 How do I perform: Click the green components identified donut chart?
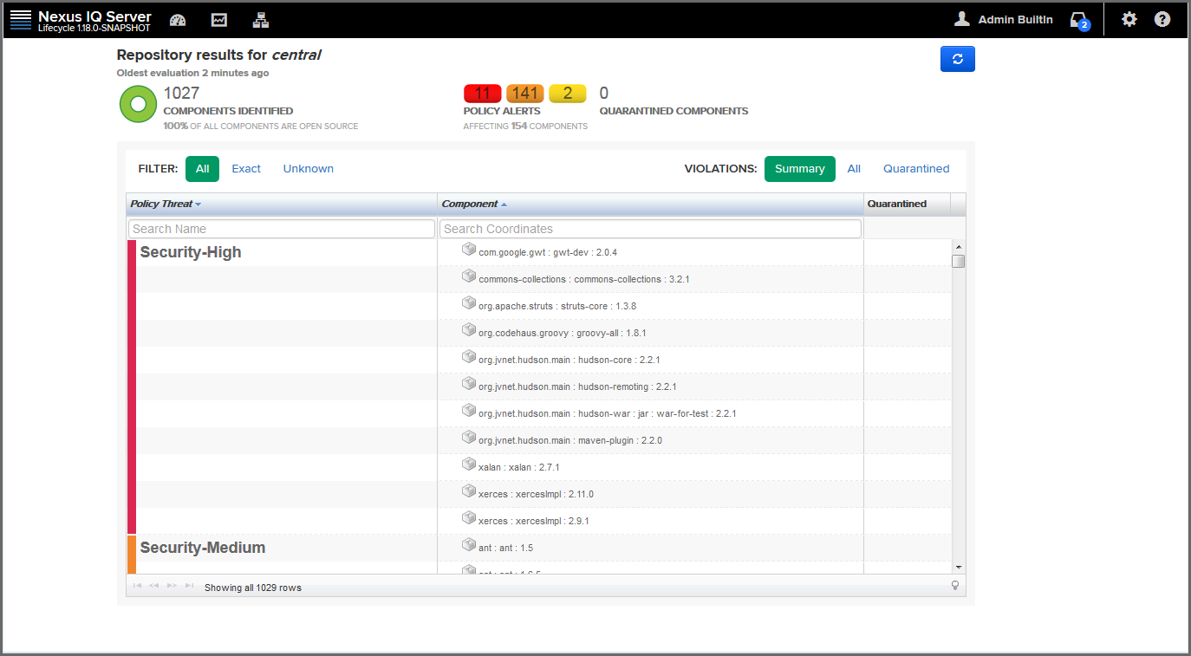pos(138,104)
